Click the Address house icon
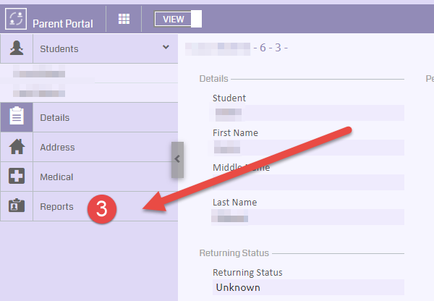 coord(16,147)
